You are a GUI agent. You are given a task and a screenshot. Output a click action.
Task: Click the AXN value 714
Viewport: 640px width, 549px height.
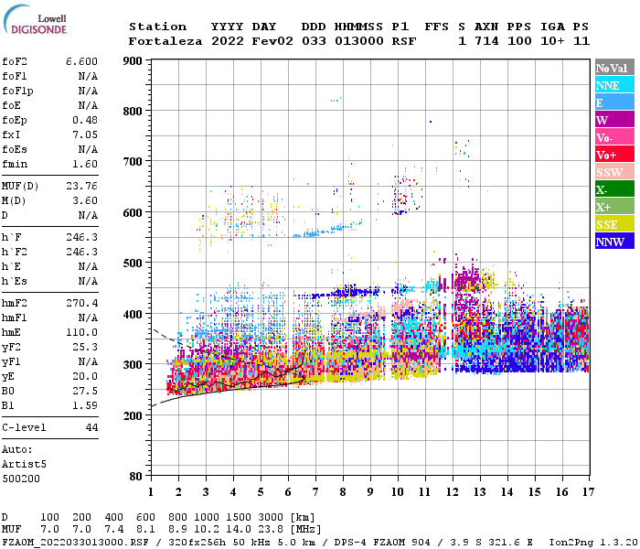486,41
